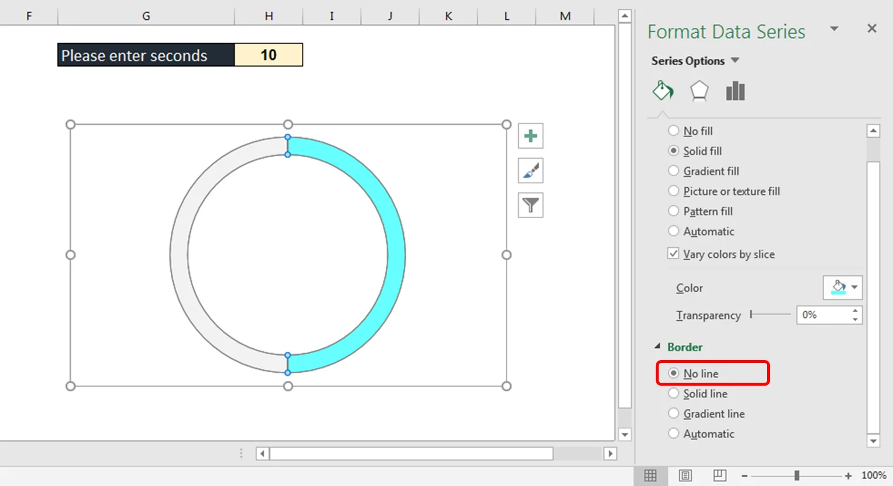
Task: Open the Fill & Line tab icon
Action: click(x=663, y=91)
